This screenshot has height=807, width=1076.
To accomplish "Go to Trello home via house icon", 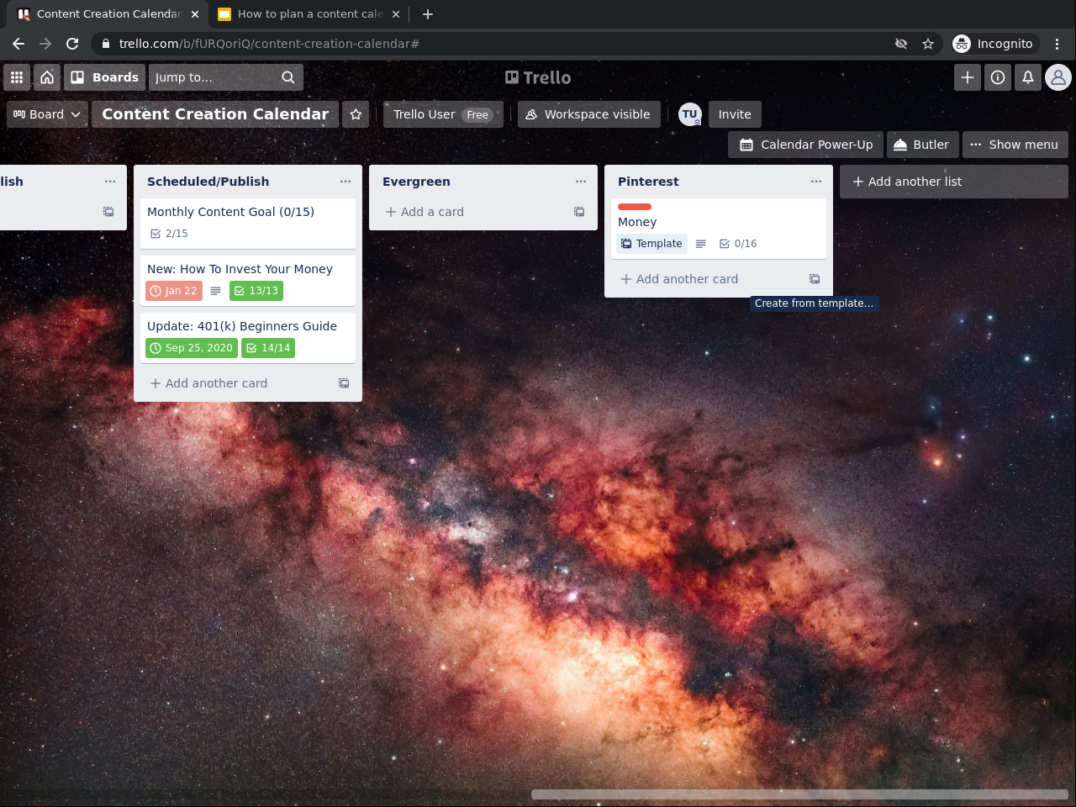I will (47, 77).
